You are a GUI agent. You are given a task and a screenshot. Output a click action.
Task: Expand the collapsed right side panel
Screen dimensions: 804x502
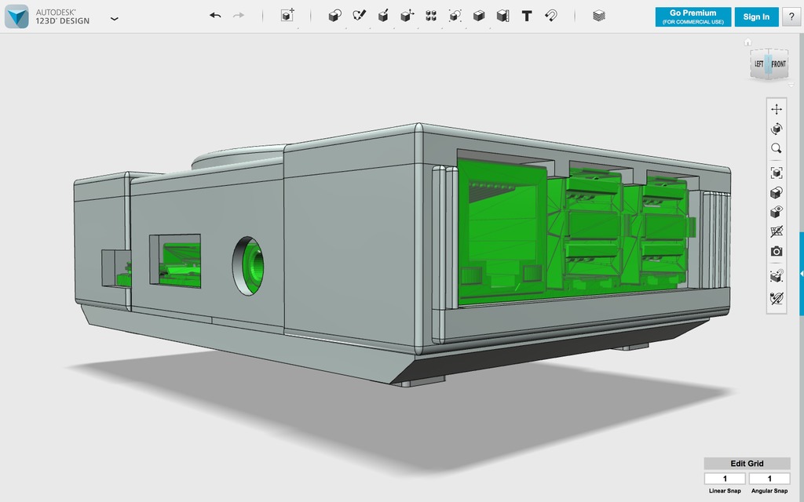801,273
